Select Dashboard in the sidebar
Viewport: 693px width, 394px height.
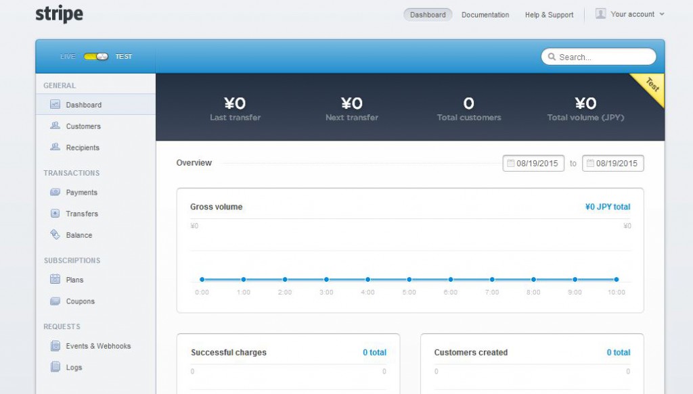tap(96, 105)
